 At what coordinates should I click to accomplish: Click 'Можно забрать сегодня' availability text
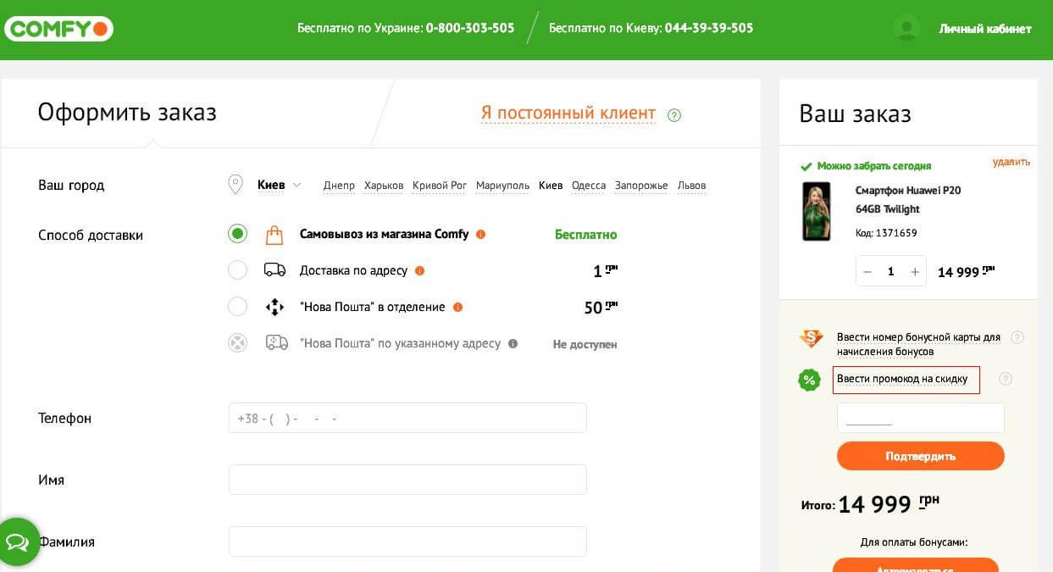click(874, 166)
